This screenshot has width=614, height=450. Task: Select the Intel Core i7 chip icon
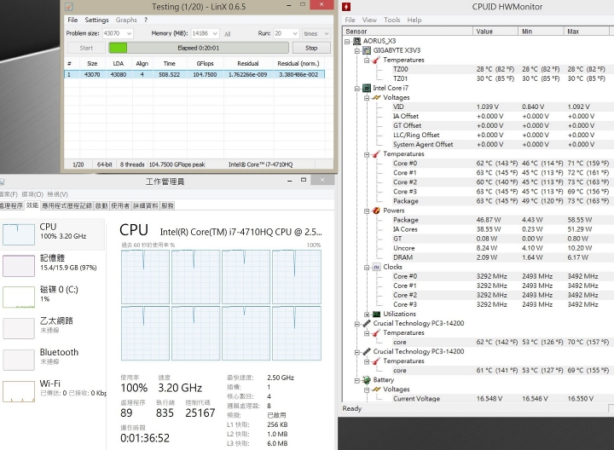pyautogui.click(x=367, y=88)
